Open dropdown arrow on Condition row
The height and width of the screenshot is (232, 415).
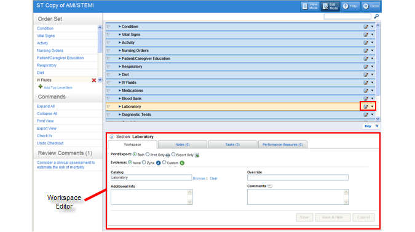(x=372, y=26)
